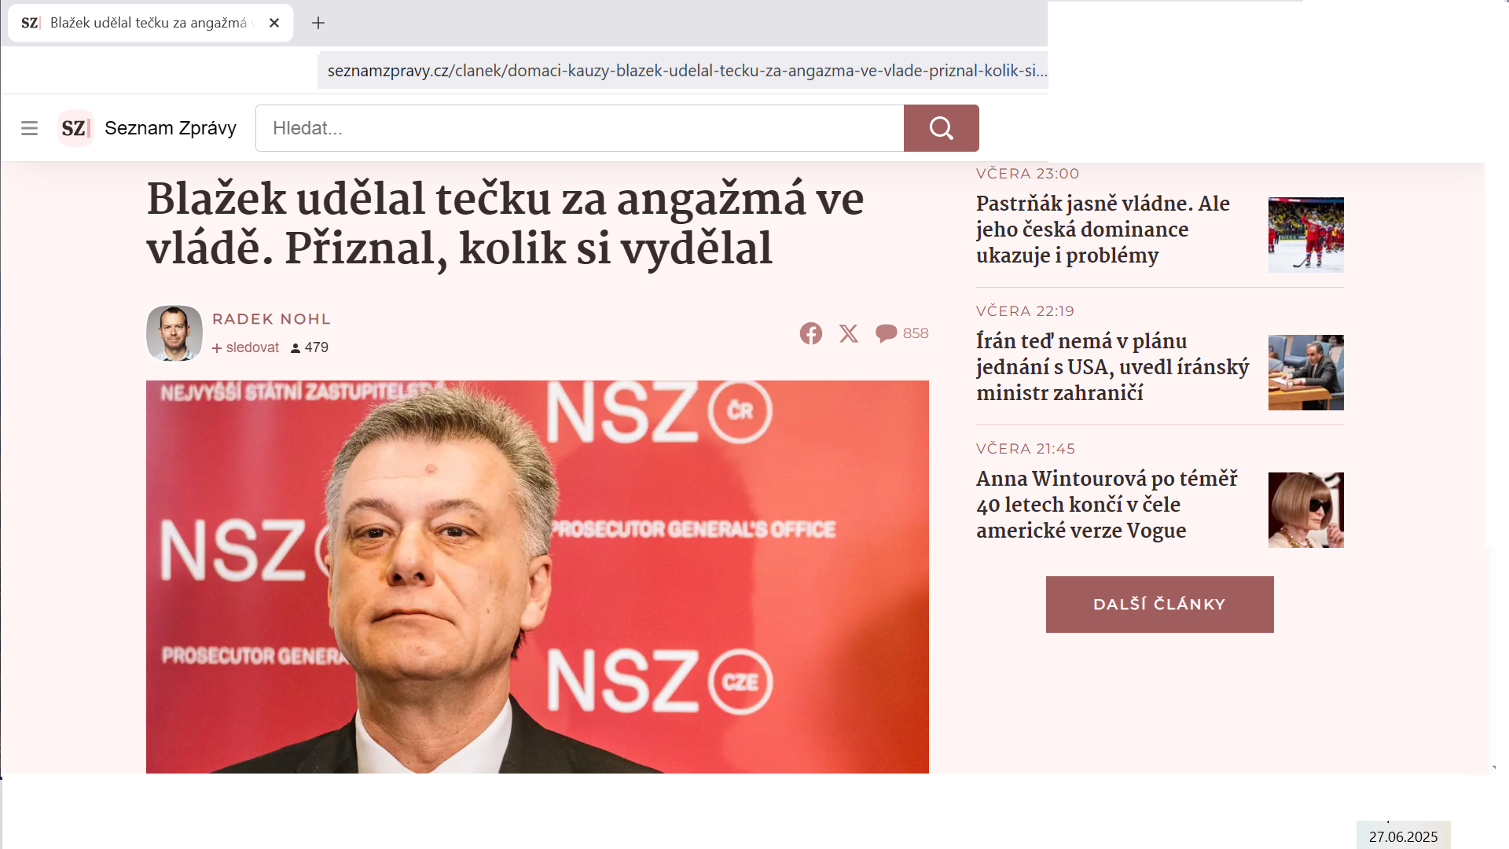Close the Blažek article tab
1509x849 pixels.
pos(274,23)
